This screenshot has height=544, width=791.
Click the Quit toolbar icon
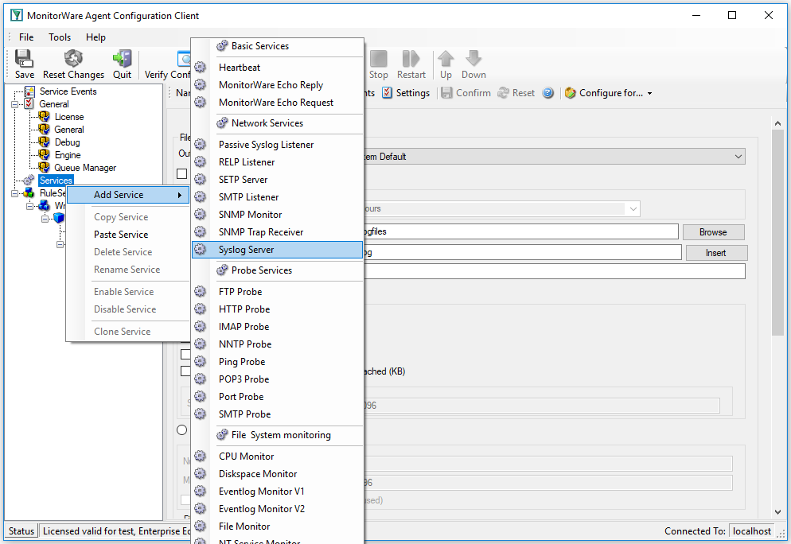(122, 59)
